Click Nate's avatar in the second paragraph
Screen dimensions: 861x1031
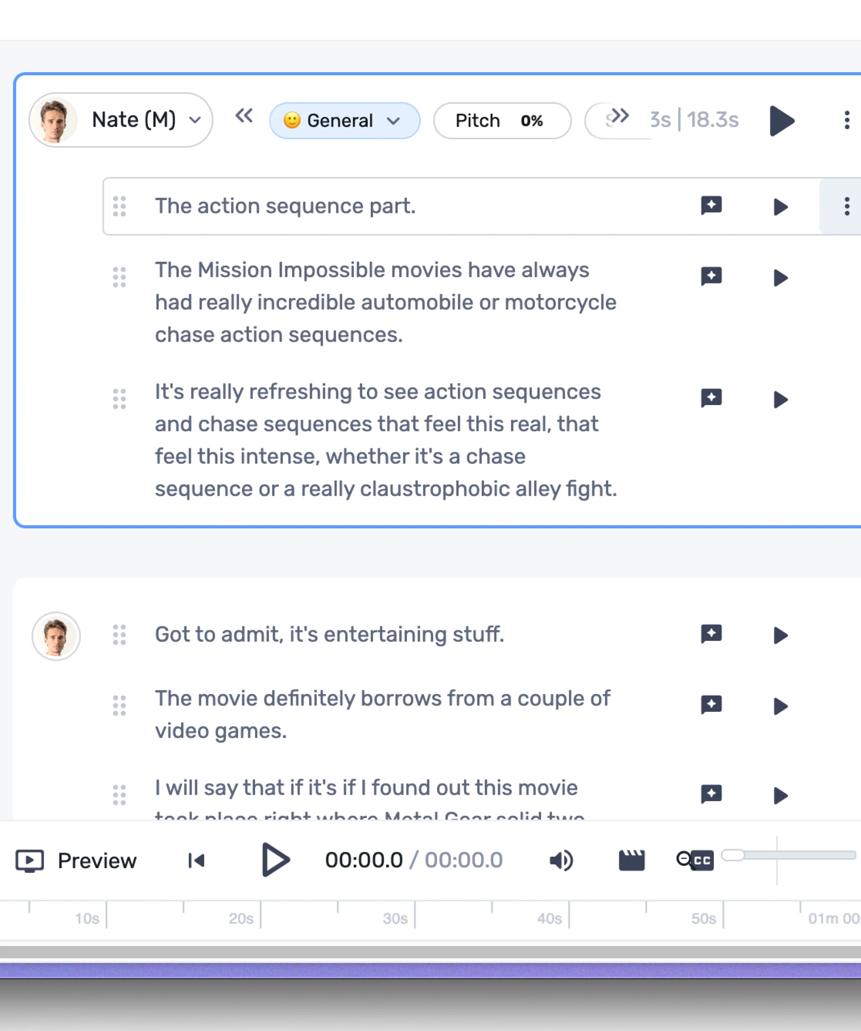pos(56,636)
